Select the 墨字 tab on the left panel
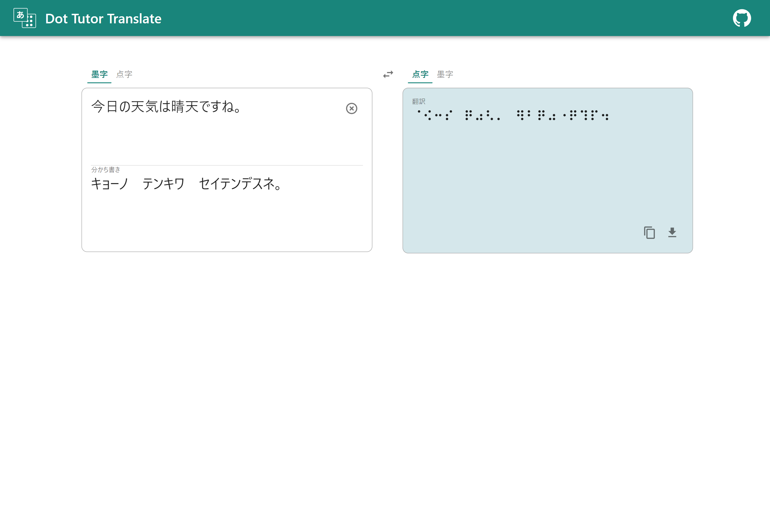 (x=99, y=74)
